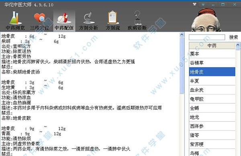Click the 出处:杨氏家藏方 line
Viewport: 241px width, 156px height.
[18, 92]
